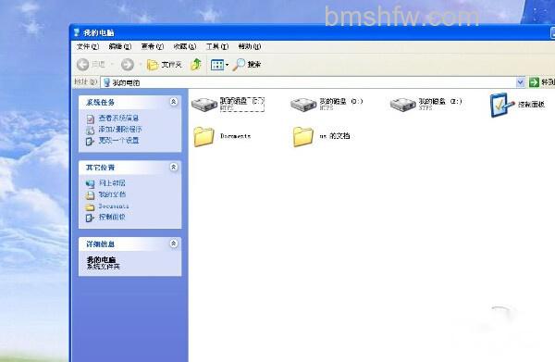555x362 pixels.
Task: Click the Back navigation arrow button
Action: (83, 64)
